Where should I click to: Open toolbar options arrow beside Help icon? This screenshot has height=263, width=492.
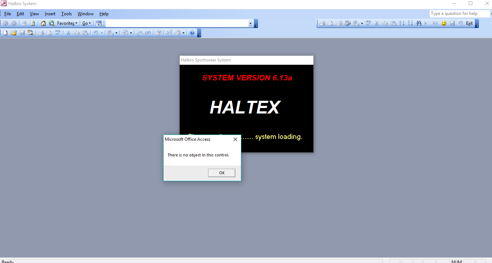(x=199, y=33)
